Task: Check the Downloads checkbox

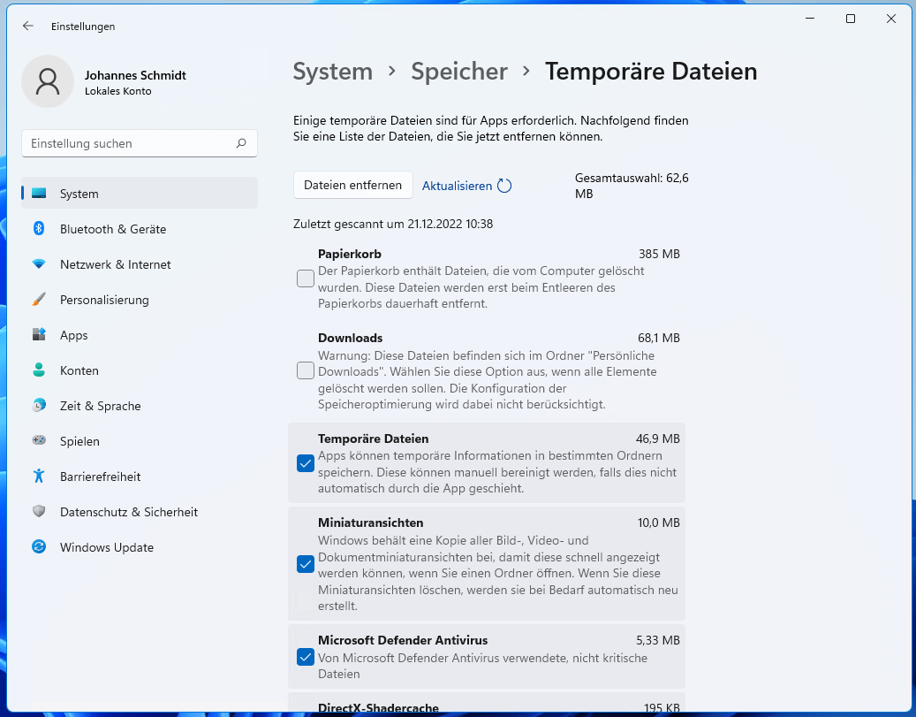Action: [x=306, y=370]
